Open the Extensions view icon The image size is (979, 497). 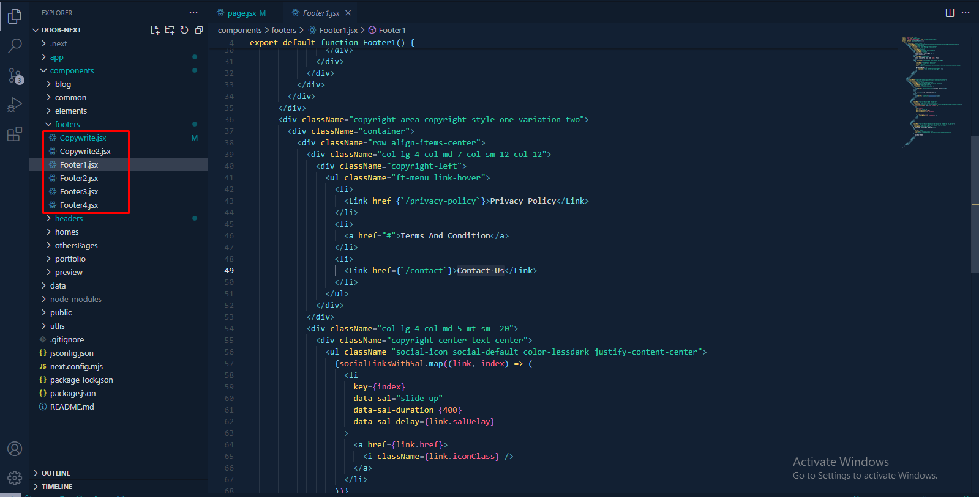15,134
